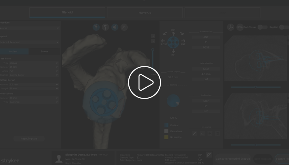Select the ruler measure tool icon
Image resolution: width=289 pixels, height=165 pixels.
coord(194,133)
